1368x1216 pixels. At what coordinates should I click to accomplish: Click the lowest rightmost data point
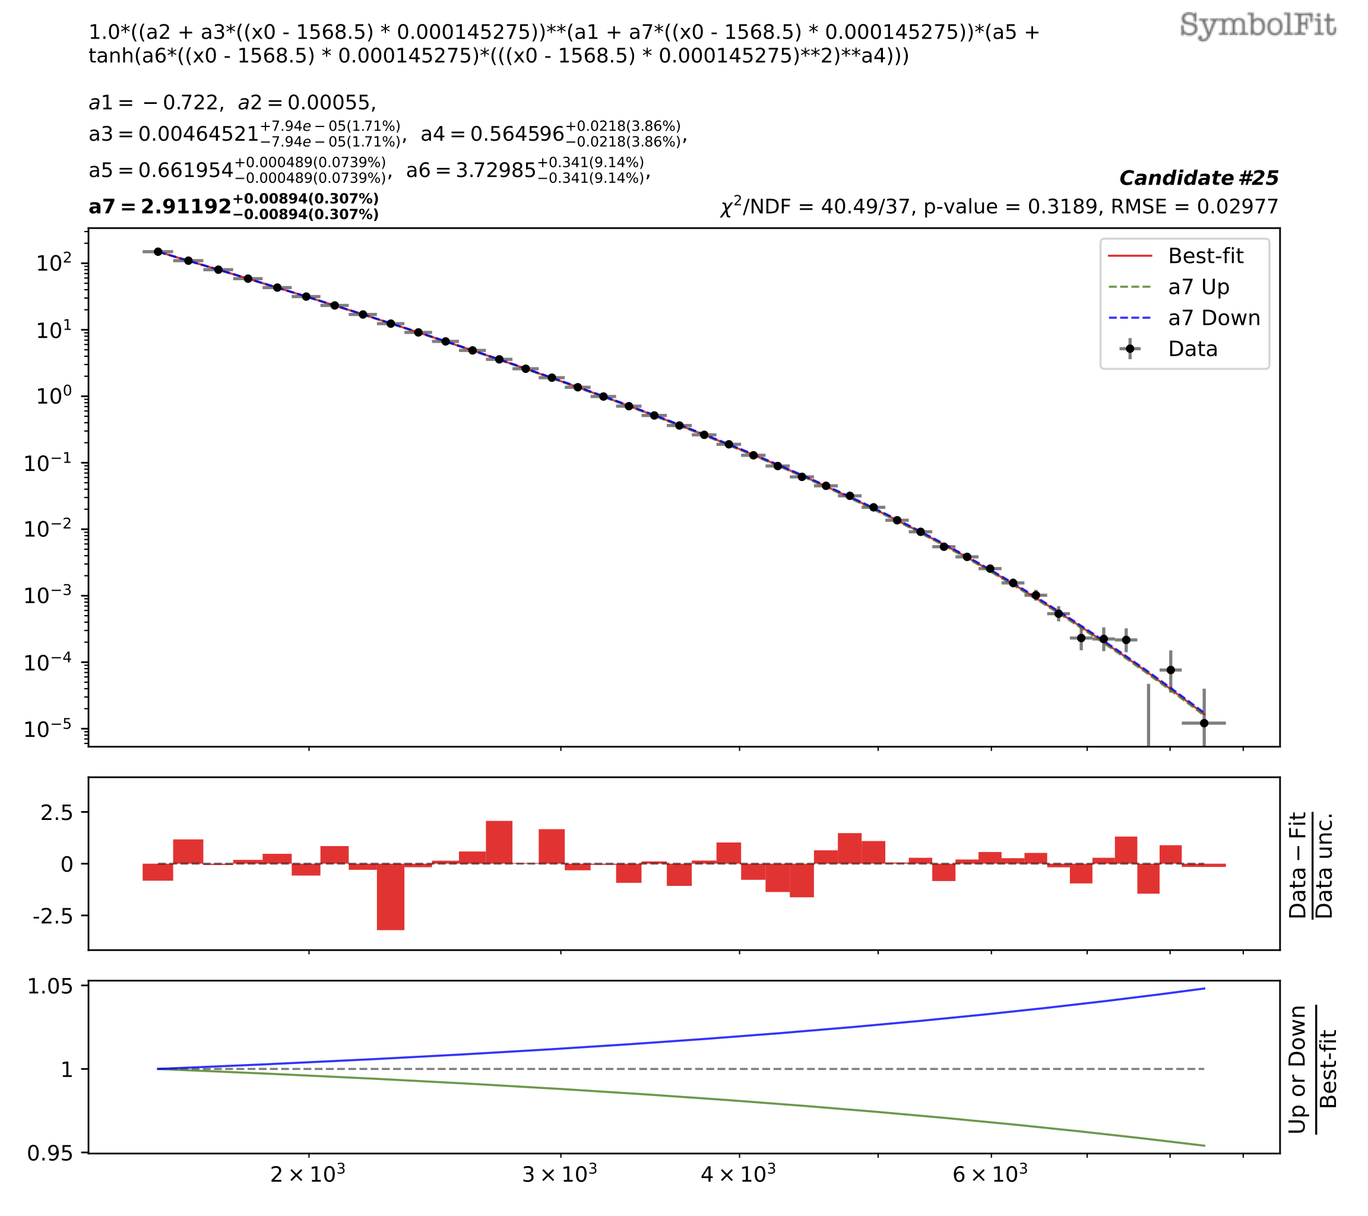coord(1204,723)
